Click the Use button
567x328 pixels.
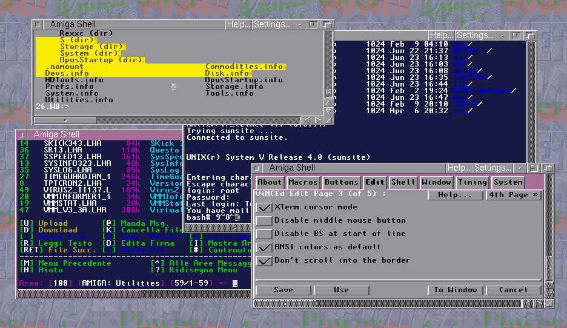342,290
